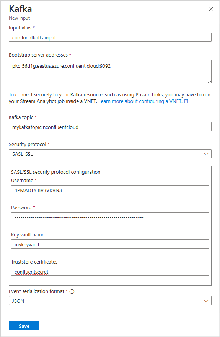Viewport: 220px width, 337px height.
Task: Focus the masked Password field
Action: click(110, 217)
